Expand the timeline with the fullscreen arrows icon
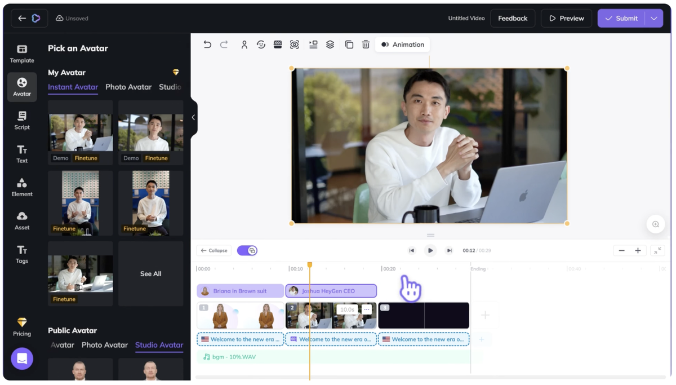676x385 pixels. point(657,250)
